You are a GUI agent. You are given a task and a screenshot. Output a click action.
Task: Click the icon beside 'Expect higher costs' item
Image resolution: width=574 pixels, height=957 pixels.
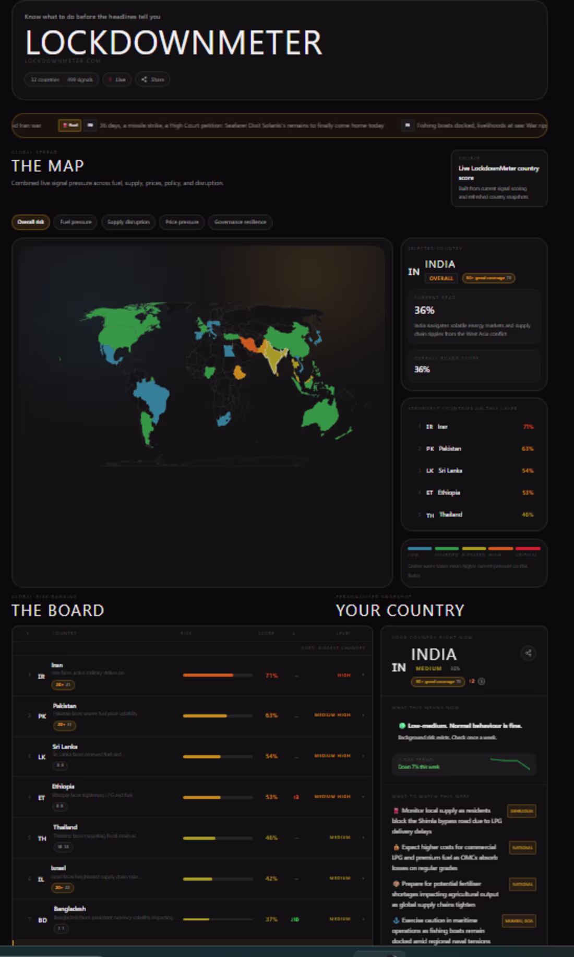pos(396,847)
